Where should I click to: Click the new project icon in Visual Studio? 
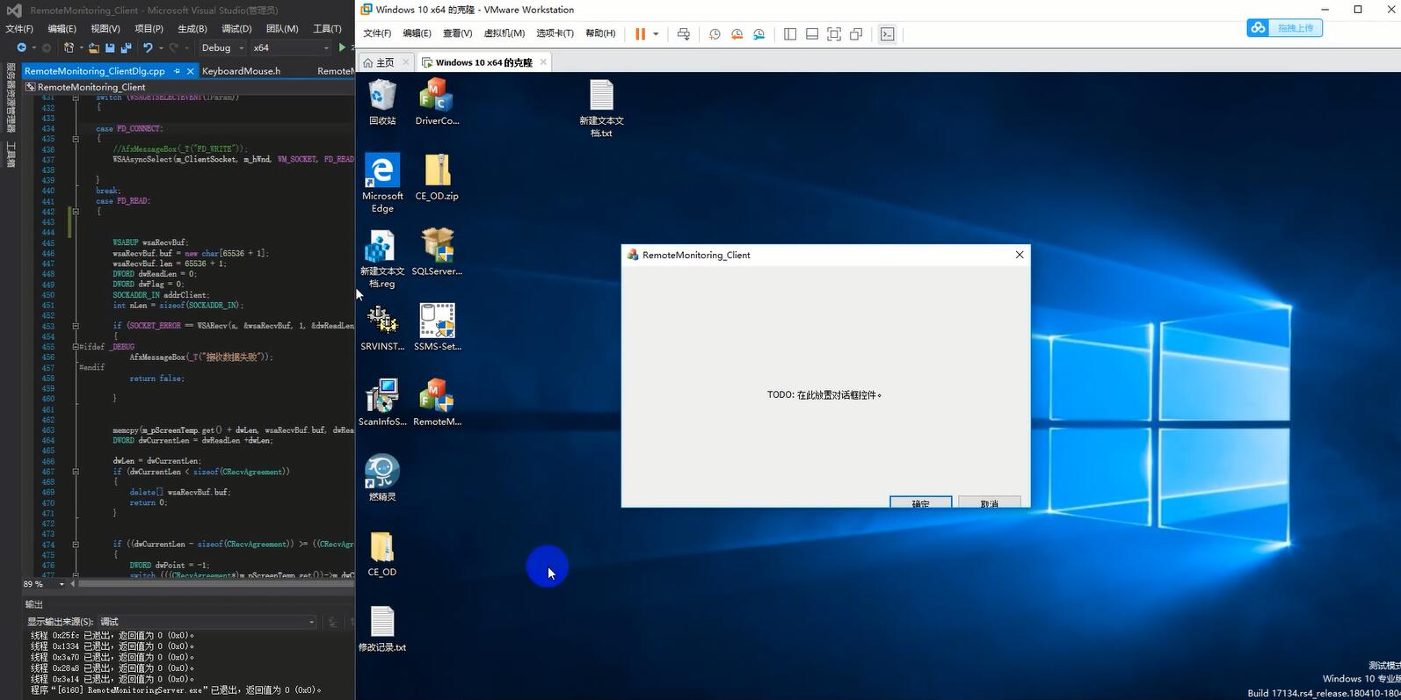click(x=69, y=47)
